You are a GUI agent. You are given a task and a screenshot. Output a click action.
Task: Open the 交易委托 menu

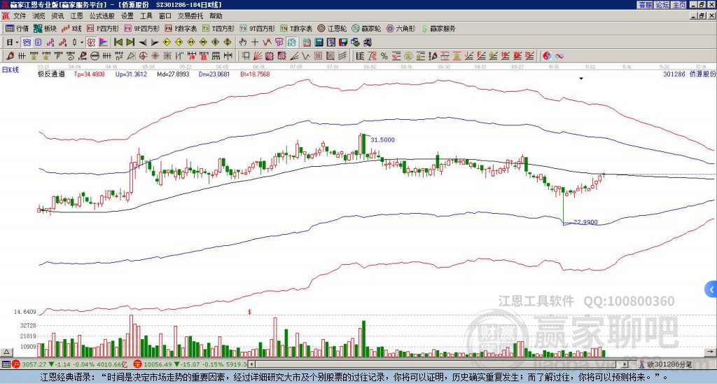[190, 16]
